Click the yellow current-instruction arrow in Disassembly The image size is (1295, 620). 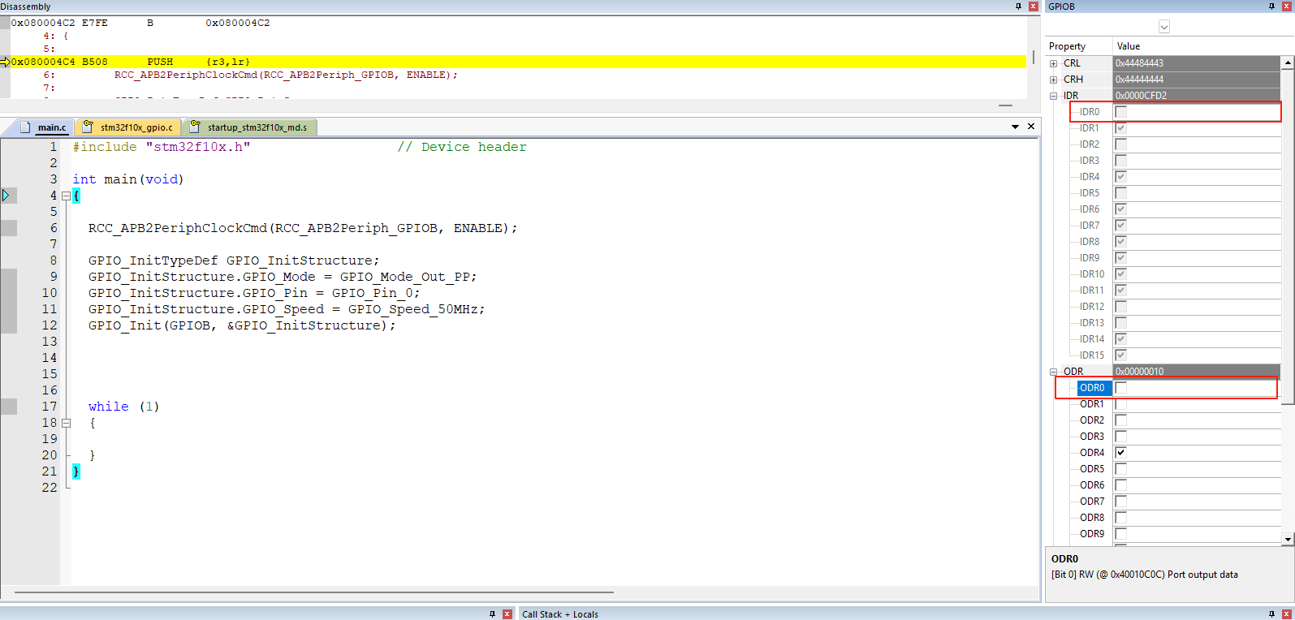pos(5,62)
